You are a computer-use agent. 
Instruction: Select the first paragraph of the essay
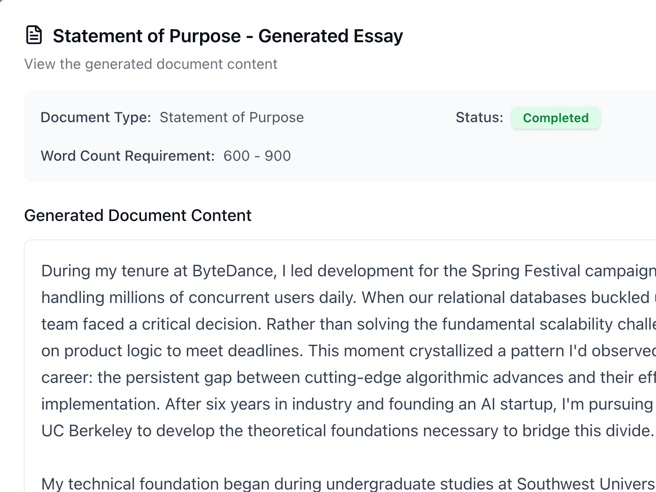pyautogui.click(x=328, y=351)
